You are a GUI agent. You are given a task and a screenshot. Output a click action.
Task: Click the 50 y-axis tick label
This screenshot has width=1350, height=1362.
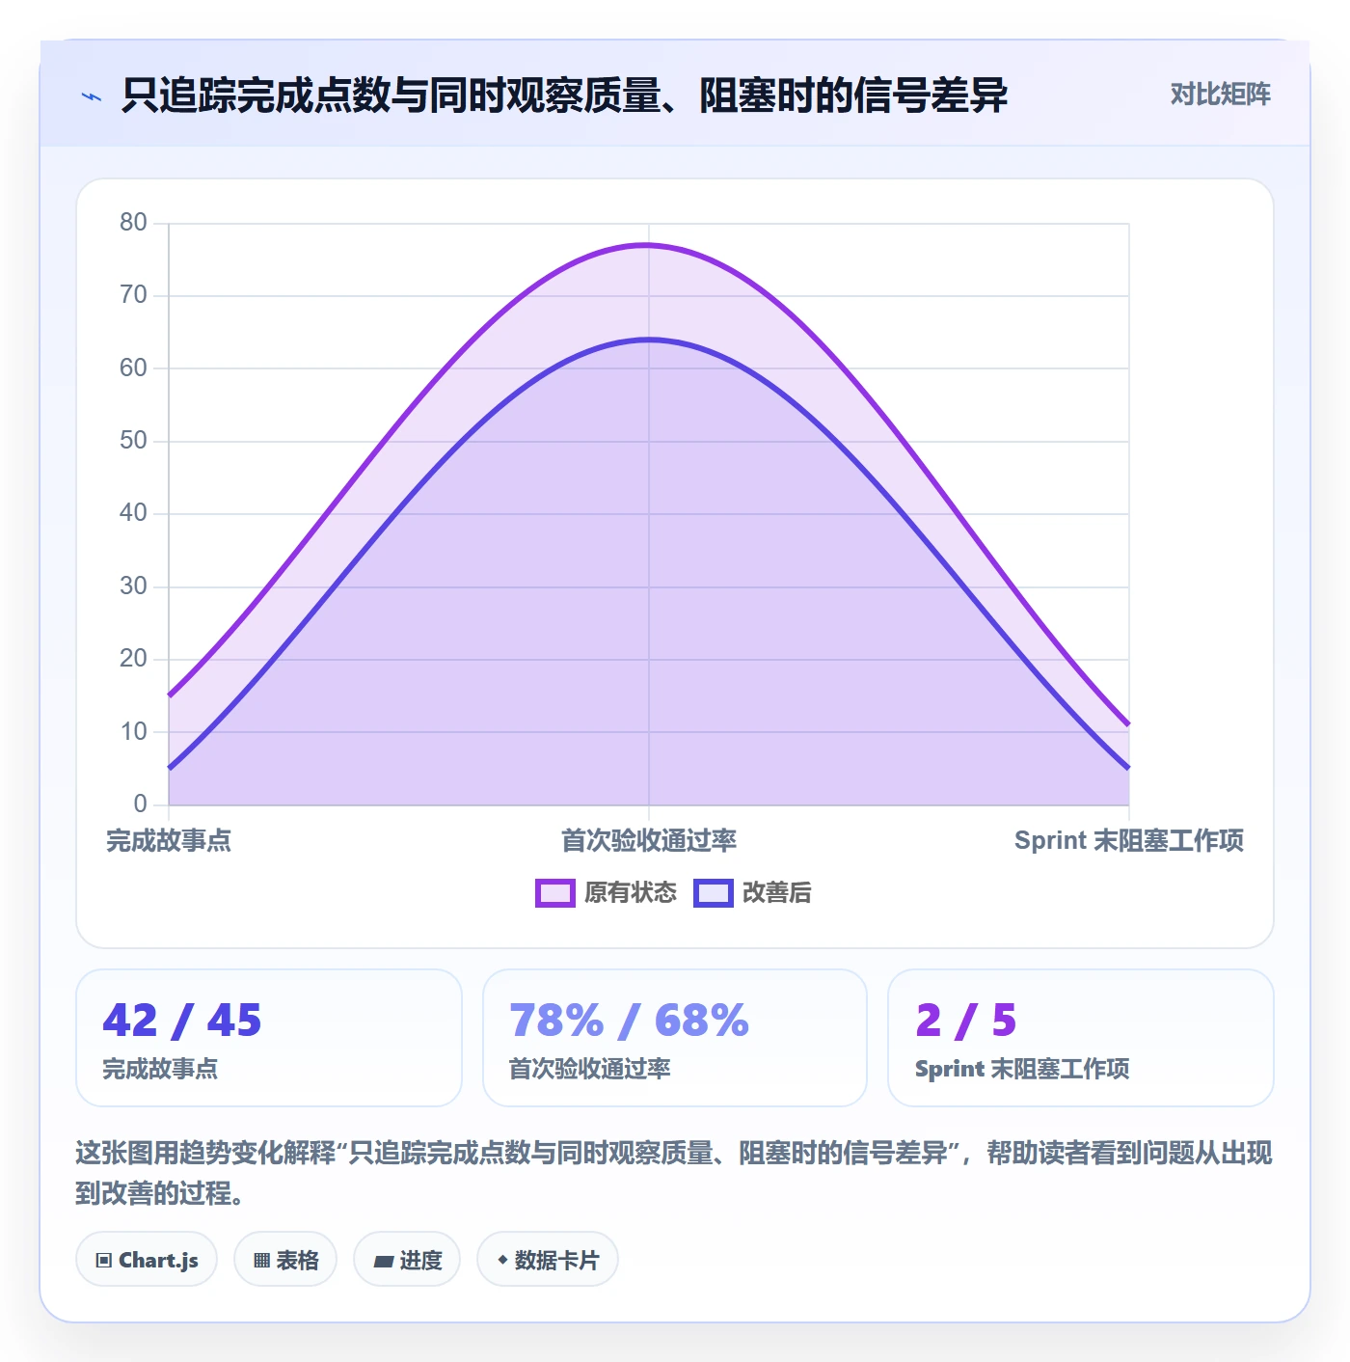pyautogui.click(x=133, y=441)
